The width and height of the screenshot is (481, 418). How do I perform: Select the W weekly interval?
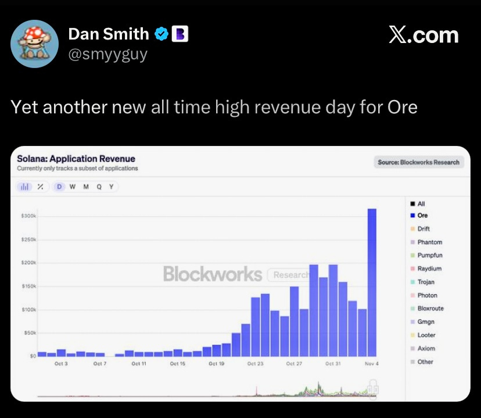click(x=73, y=187)
